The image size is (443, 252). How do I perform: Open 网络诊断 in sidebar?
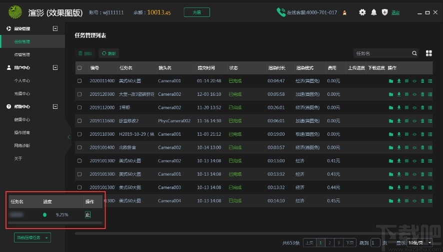22,145
